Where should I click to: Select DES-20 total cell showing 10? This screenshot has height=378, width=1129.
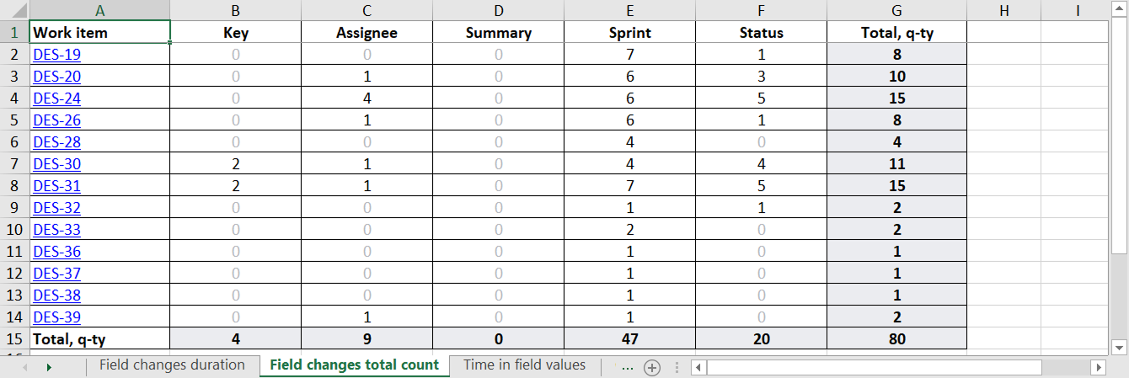[896, 77]
